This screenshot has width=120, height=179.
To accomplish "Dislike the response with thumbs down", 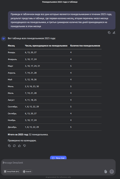I will click(25, 146).
